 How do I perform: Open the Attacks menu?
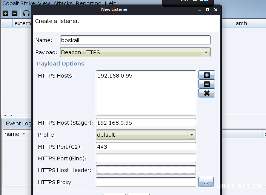[63, 3]
